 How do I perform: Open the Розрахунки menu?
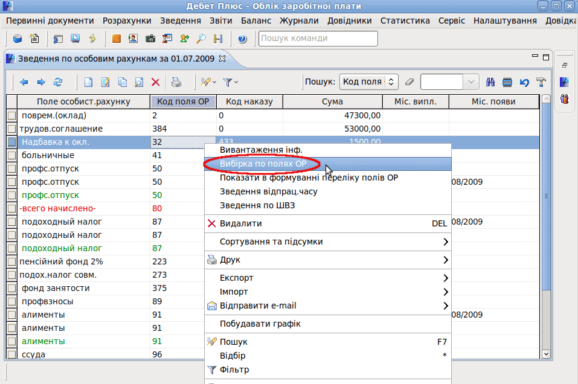pos(127,21)
